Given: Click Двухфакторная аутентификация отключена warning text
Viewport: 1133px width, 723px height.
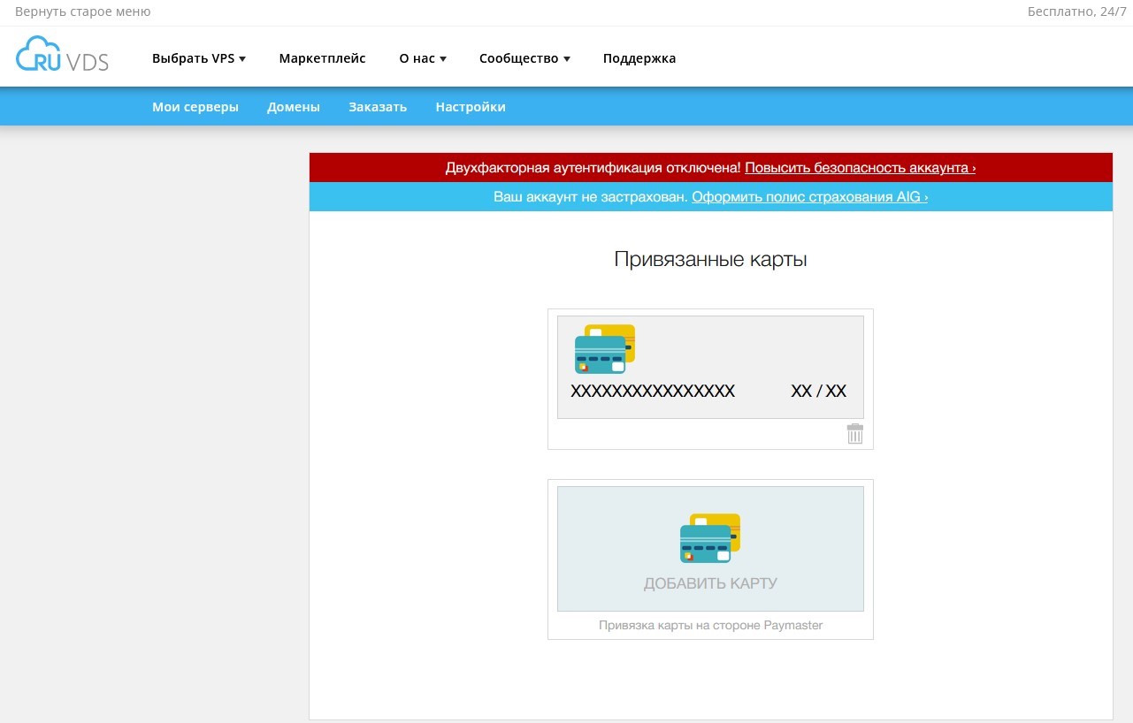Looking at the screenshot, I should [x=593, y=167].
